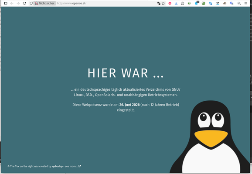Bookmark this page with the star icon
The image size is (252, 174).
(x=163, y=3)
